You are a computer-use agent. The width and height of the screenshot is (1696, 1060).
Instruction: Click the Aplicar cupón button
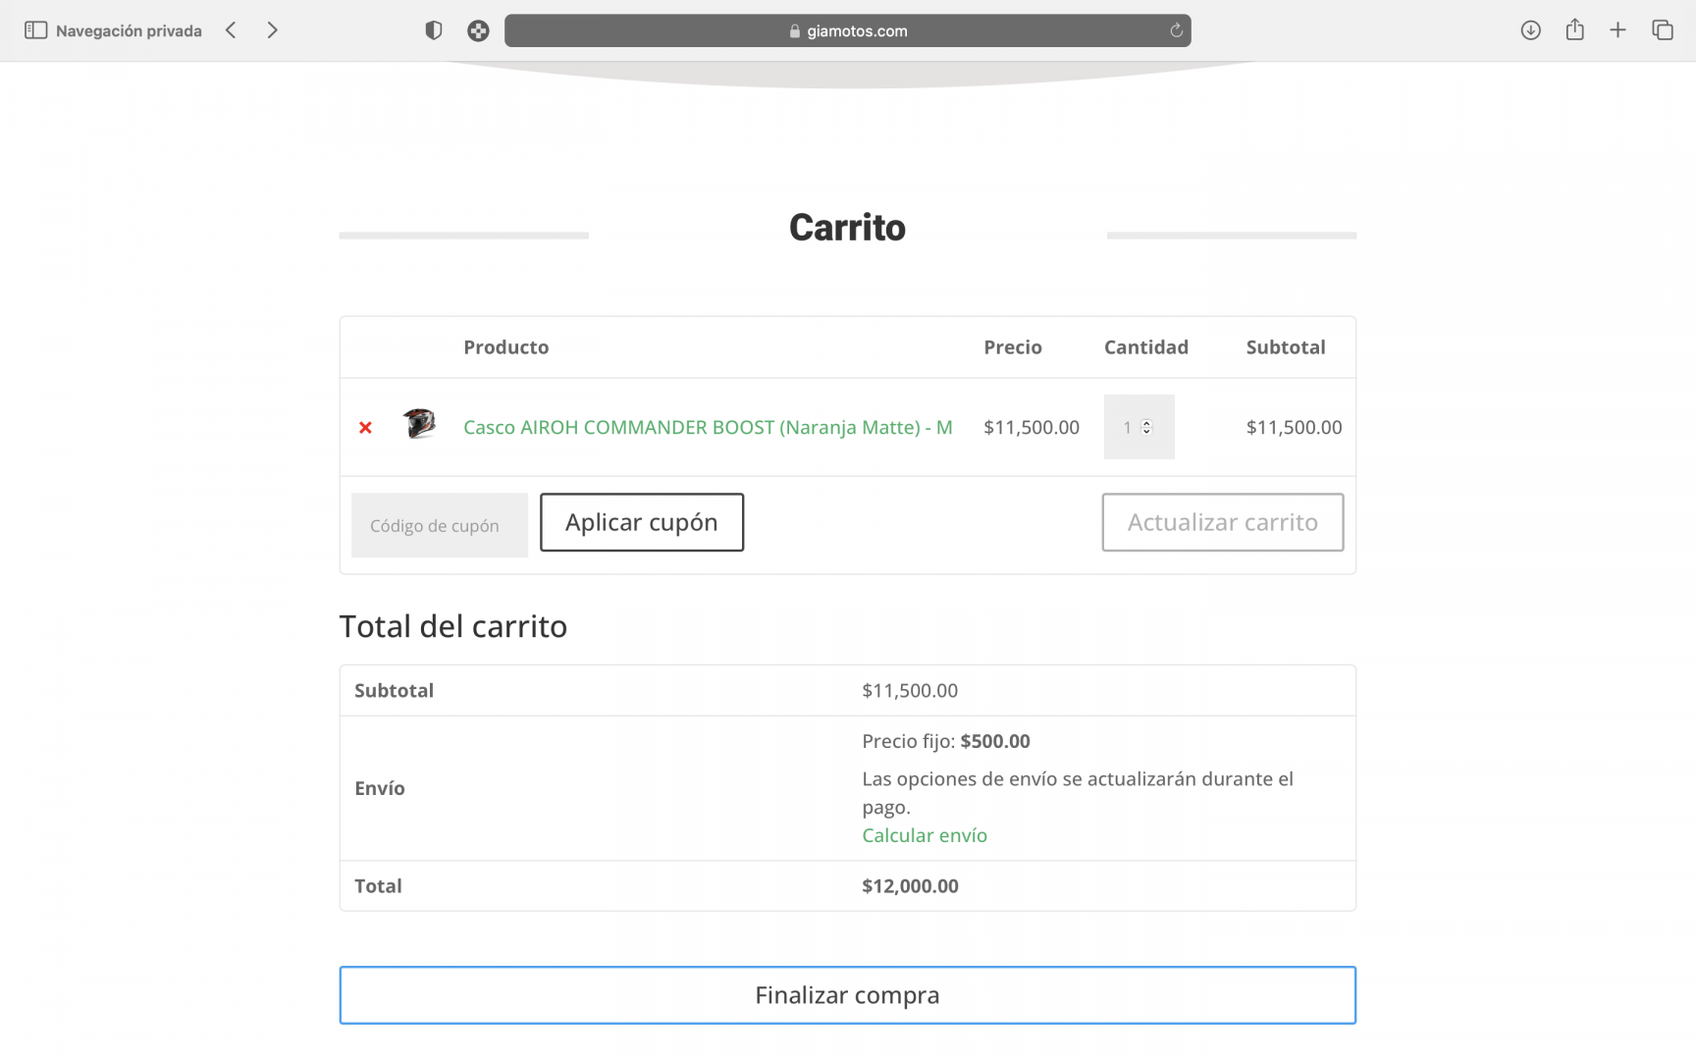642,522
